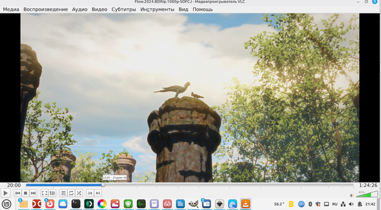Adjust the VLC volume slider at 83%

click(367, 194)
